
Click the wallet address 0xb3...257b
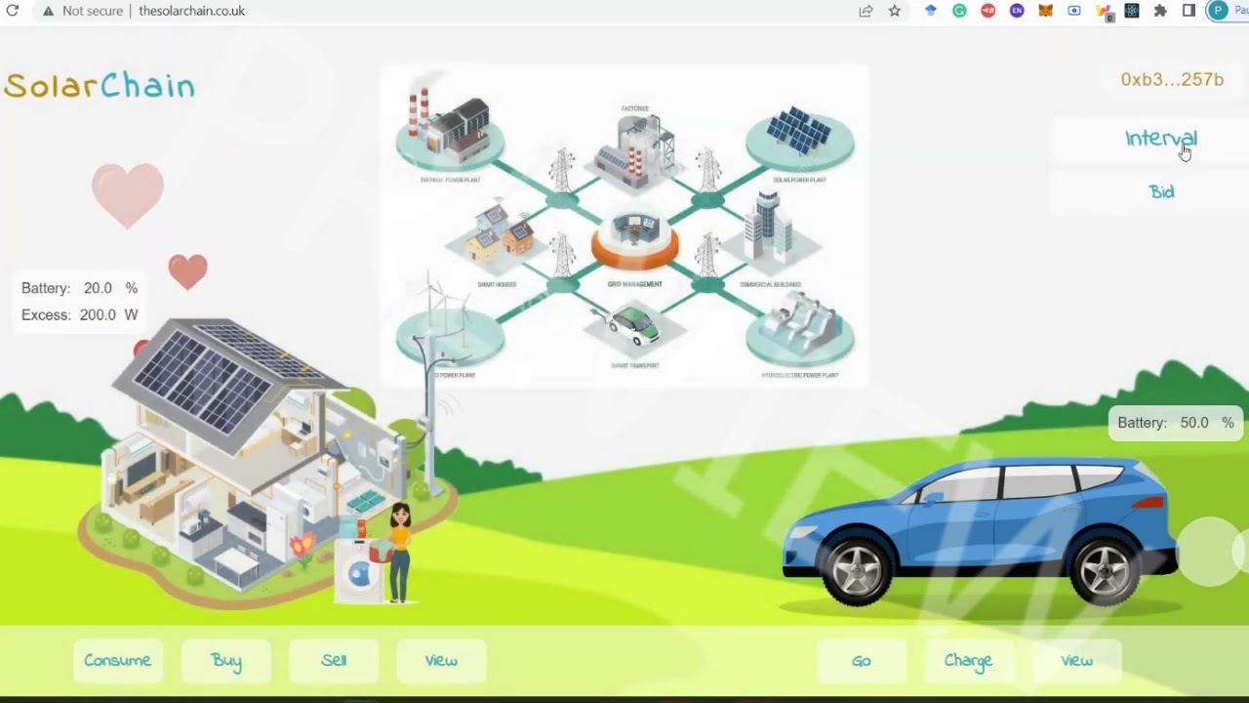(1172, 80)
